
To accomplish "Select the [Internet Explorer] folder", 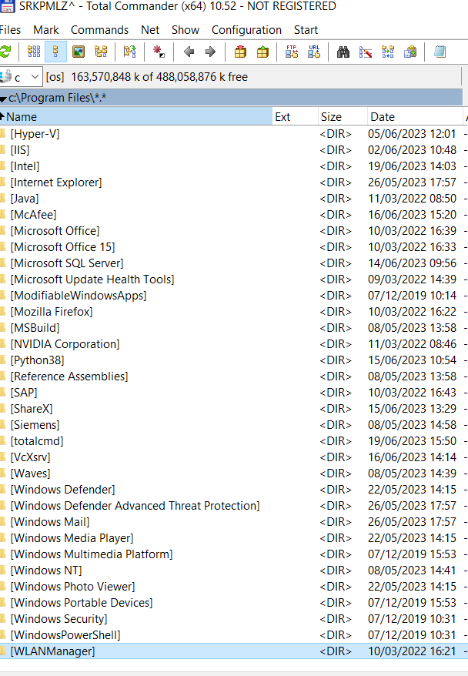I will click(x=56, y=182).
